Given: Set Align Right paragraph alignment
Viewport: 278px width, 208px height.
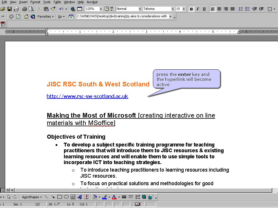Looking at the screenshot, I should pyautogui.click(x=226, y=9).
